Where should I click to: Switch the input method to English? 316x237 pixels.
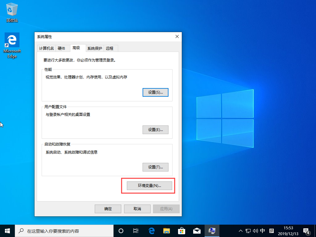[x=263, y=231]
